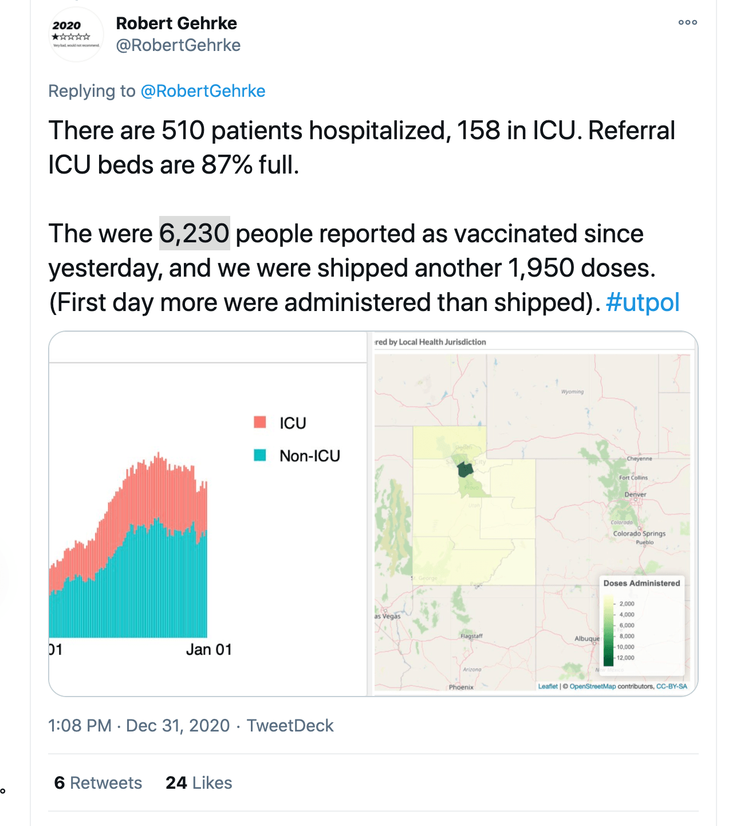Screen dimensions: 748x826
Task: Click the teal Non-ICU legend square
Action: (x=260, y=455)
